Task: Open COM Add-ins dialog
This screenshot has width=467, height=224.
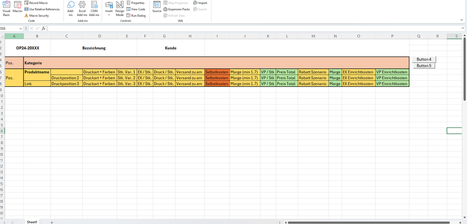Action: click(x=94, y=8)
